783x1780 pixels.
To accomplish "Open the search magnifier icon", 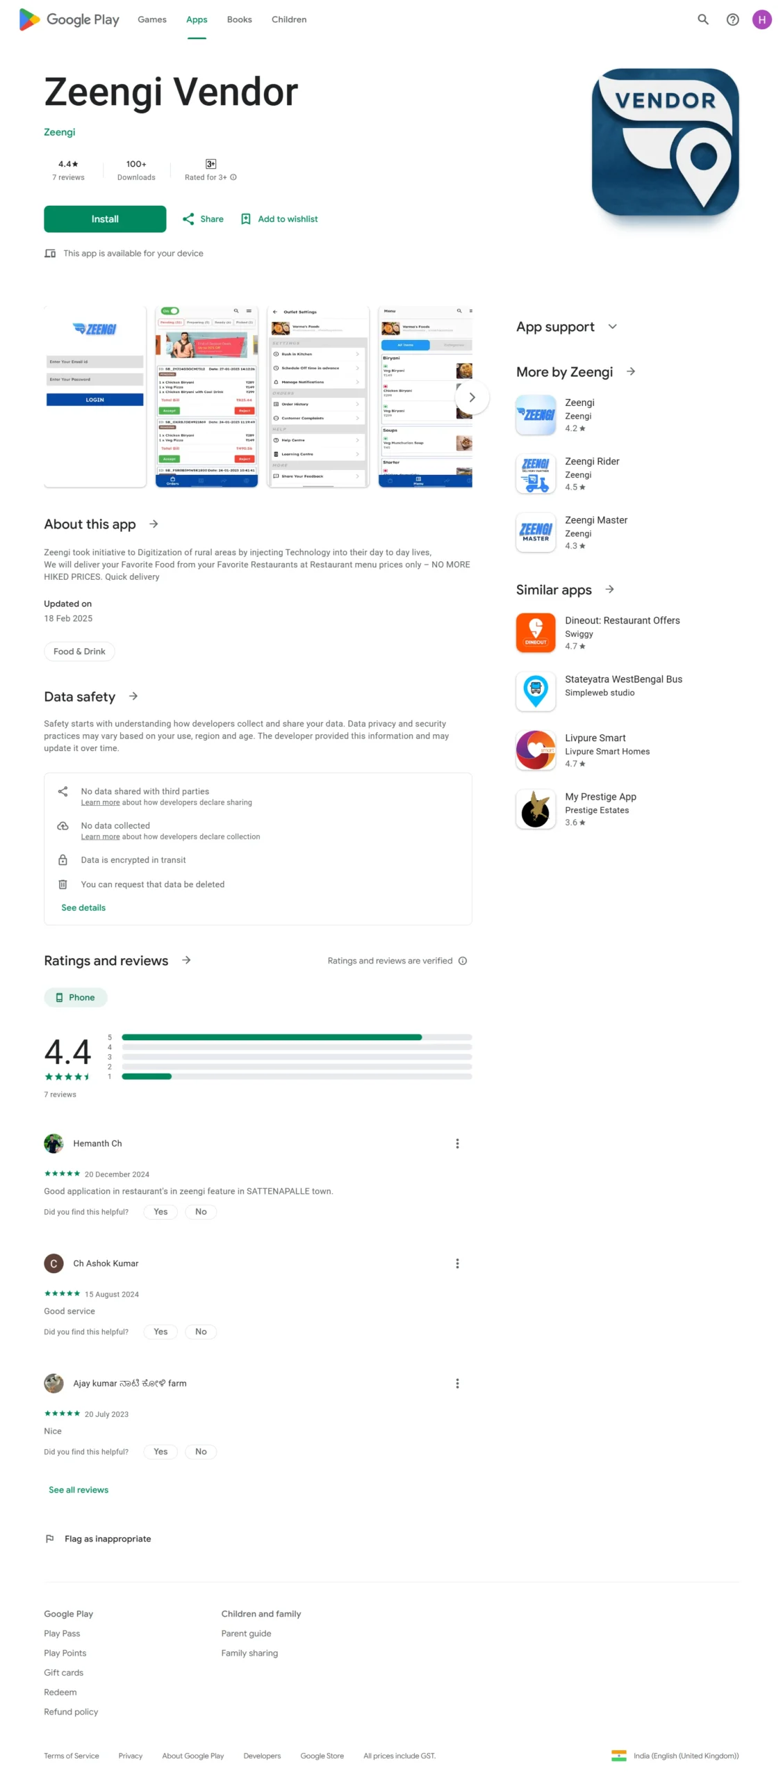I will (702, 19).
